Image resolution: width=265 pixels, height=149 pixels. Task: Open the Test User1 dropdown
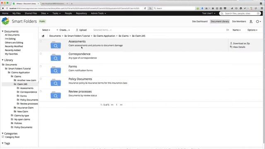click(209, 13)
